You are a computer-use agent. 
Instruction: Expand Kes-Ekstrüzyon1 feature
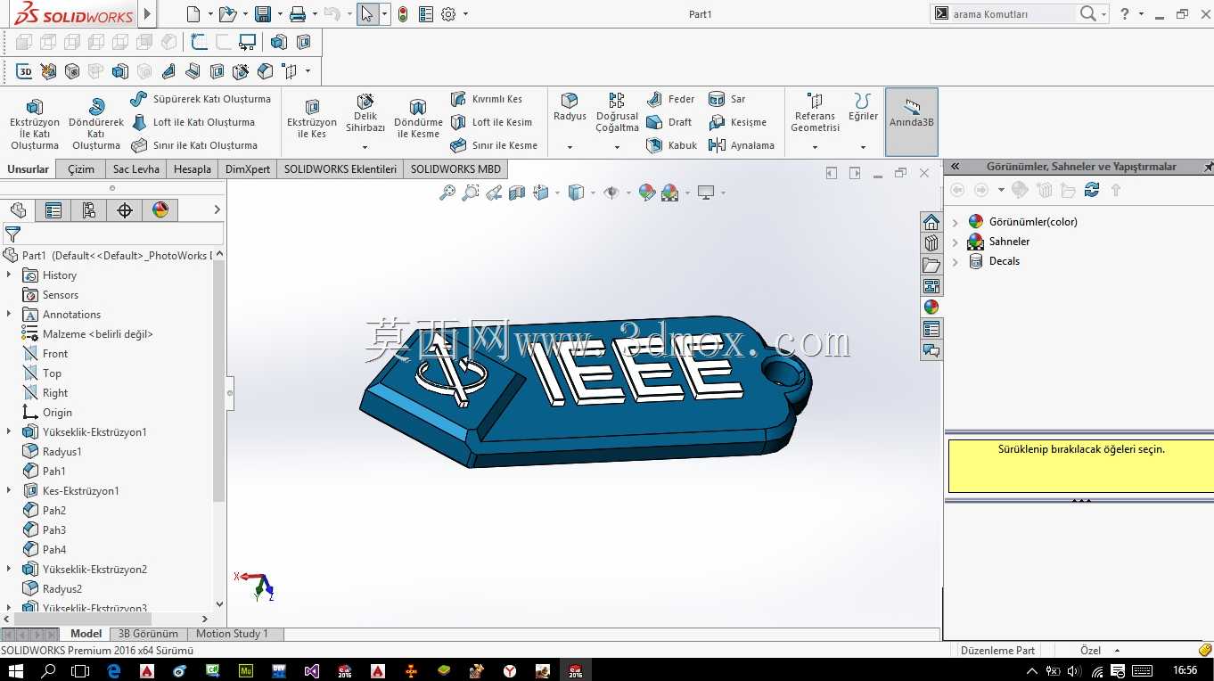click(x=9, y=491)
